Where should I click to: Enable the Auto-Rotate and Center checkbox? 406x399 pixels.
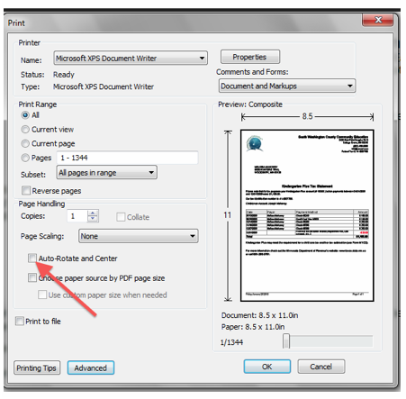(32, 258)
